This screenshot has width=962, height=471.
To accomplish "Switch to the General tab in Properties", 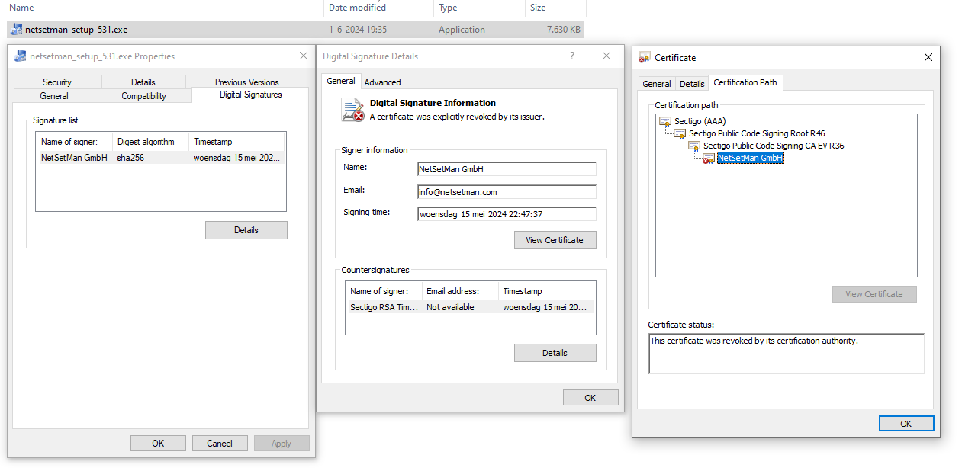I will pos(54,96).
